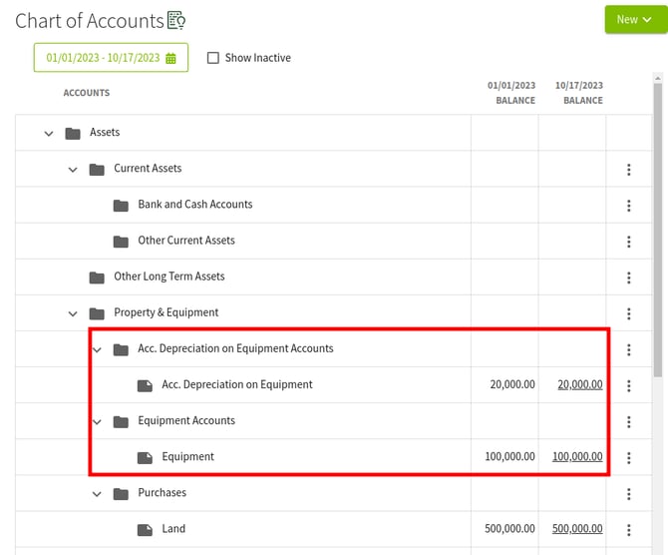The width and height of the screenshot is (668, 555).
Task: Open Acc. Depreciation 20,000.00 ending balance link
Action: [x=579, y=385]
